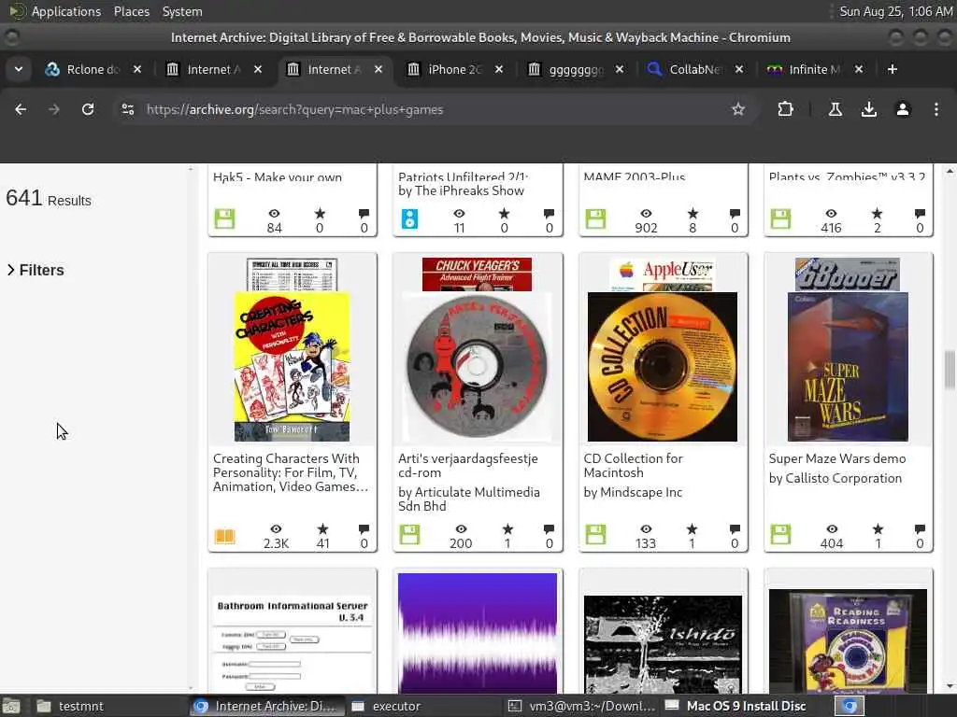Click the results vertical scrollbar thumb
Image resolution: width=957 pixels, height=717 pixels.
[950, 370]
